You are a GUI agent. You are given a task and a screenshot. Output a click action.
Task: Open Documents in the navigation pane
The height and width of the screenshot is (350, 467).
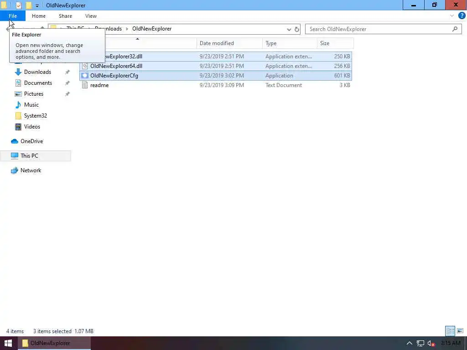(38, 83)
